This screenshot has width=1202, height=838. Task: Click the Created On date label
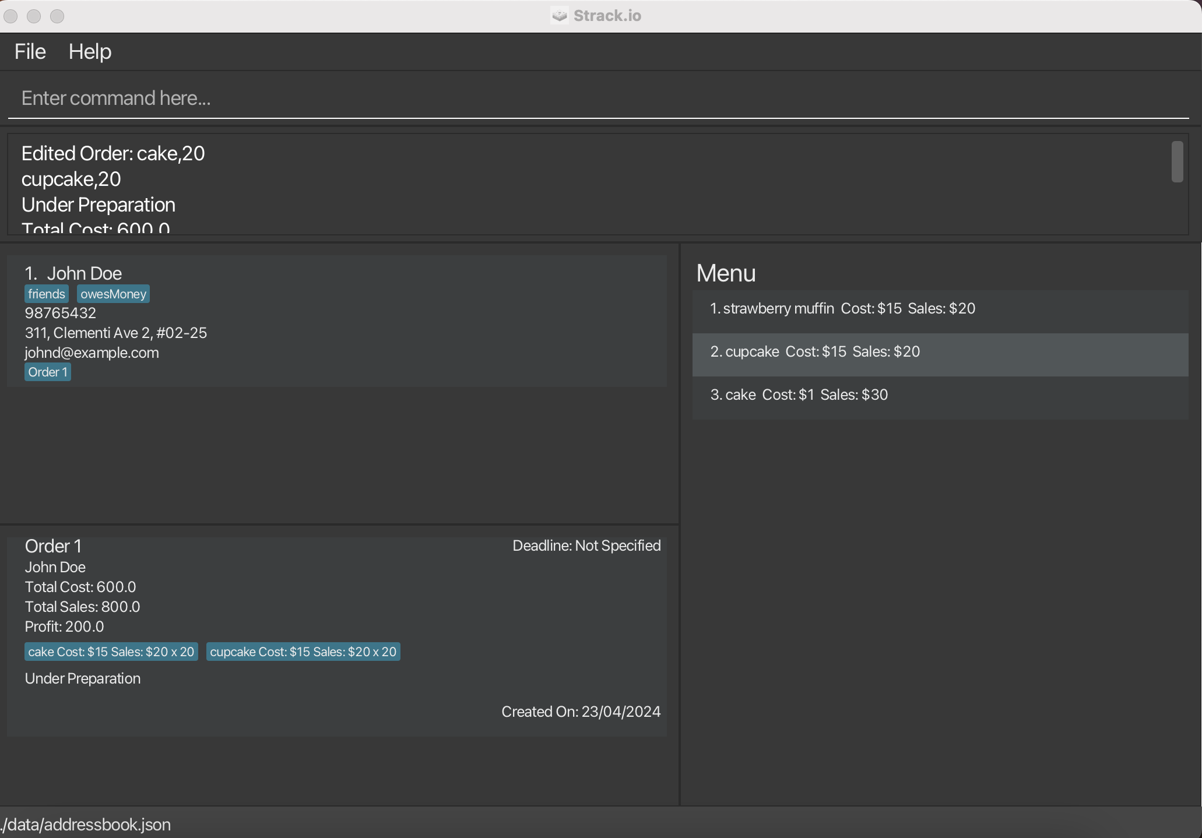(x=581, y=712)
